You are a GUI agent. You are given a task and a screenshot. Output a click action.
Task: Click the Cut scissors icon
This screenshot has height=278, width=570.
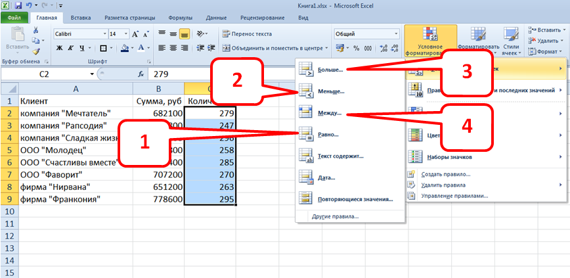pos(35,30)
